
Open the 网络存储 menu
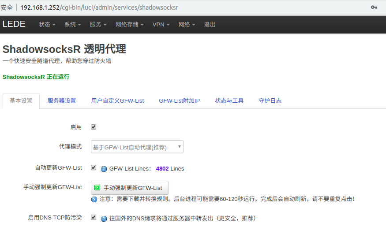[x=129, y=25]
